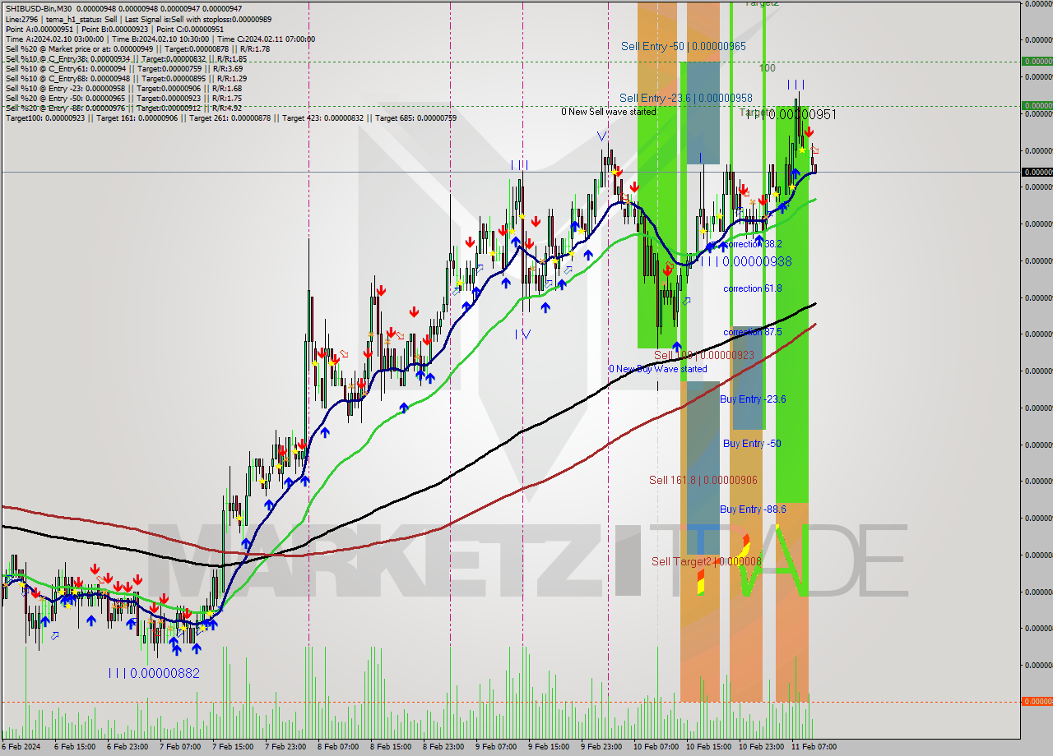The image size is (1053, 756).
Task: Click the '9 Feb 15:00' time axis label
Action: pos(549,747)
